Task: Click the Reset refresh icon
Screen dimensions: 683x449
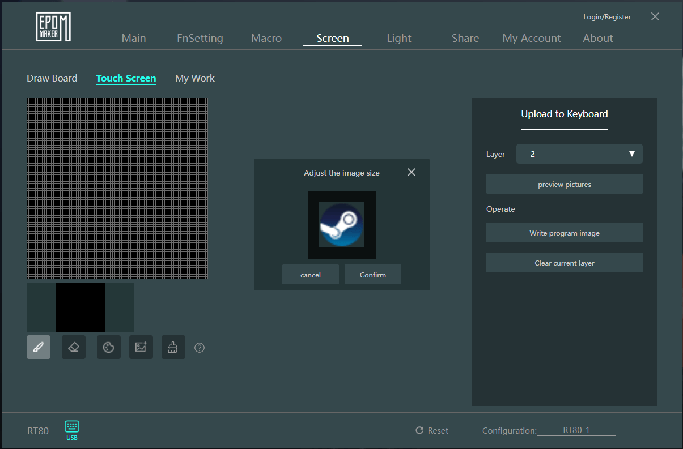Action: tap(419, 430)
